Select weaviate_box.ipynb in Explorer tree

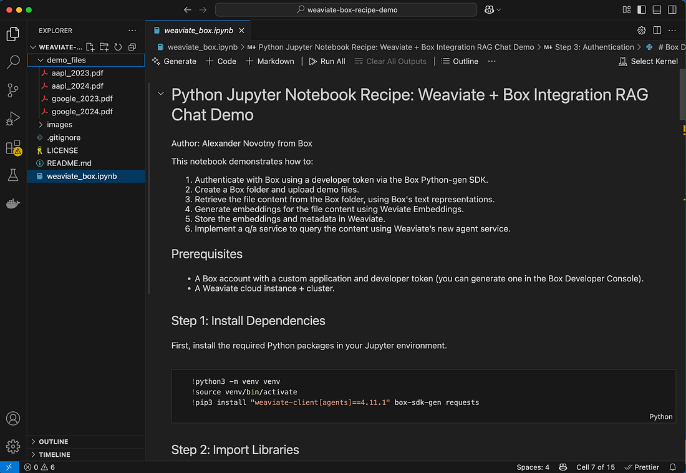pyautogui.click(x=86, y=176)
